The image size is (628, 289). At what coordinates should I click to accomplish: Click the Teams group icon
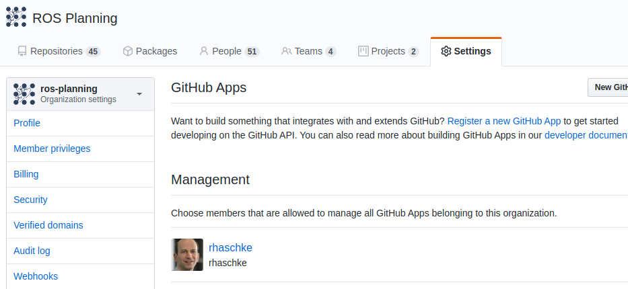(x=286, y=51)
